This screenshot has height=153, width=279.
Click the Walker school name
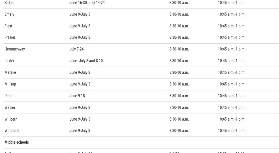10,107
